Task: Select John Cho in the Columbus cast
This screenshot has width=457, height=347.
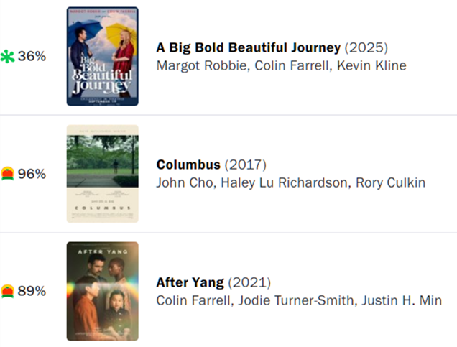Action: 183,182
